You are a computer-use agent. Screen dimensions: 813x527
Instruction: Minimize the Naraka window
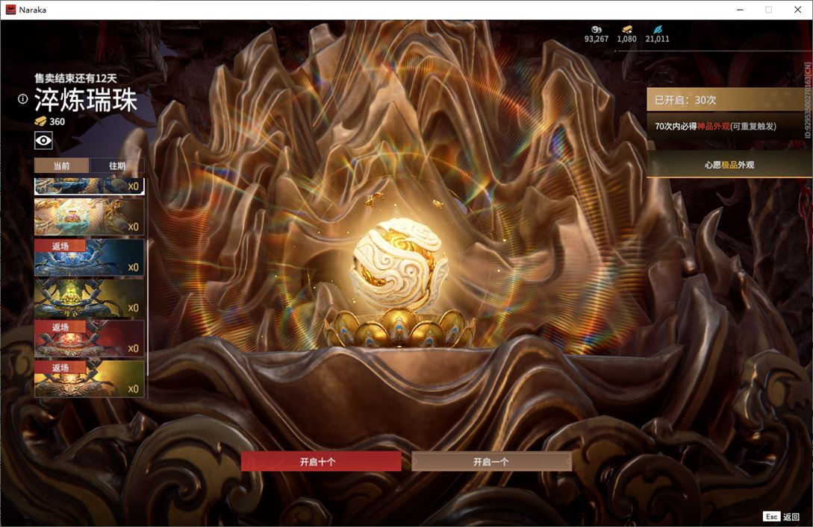[x=740, y=10]
